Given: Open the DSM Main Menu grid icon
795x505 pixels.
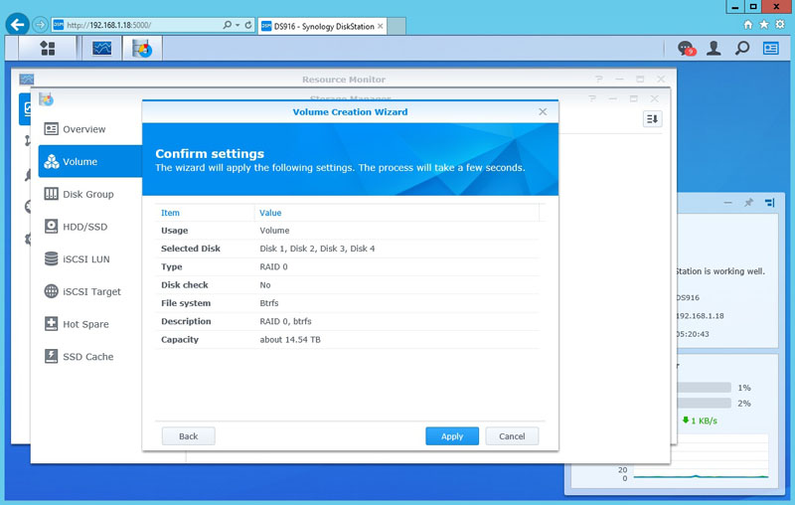Looking at the screenshot, I should (x=47, y=48).
